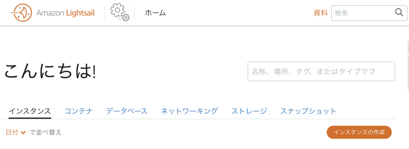Select the インスタンス tab
Image resolution: width=409 pixels, height=149 pixels.
coord(30,111)
